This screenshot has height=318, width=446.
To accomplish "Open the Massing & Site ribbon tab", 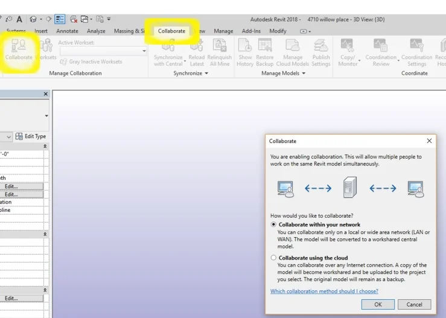I will coord(129,31).
